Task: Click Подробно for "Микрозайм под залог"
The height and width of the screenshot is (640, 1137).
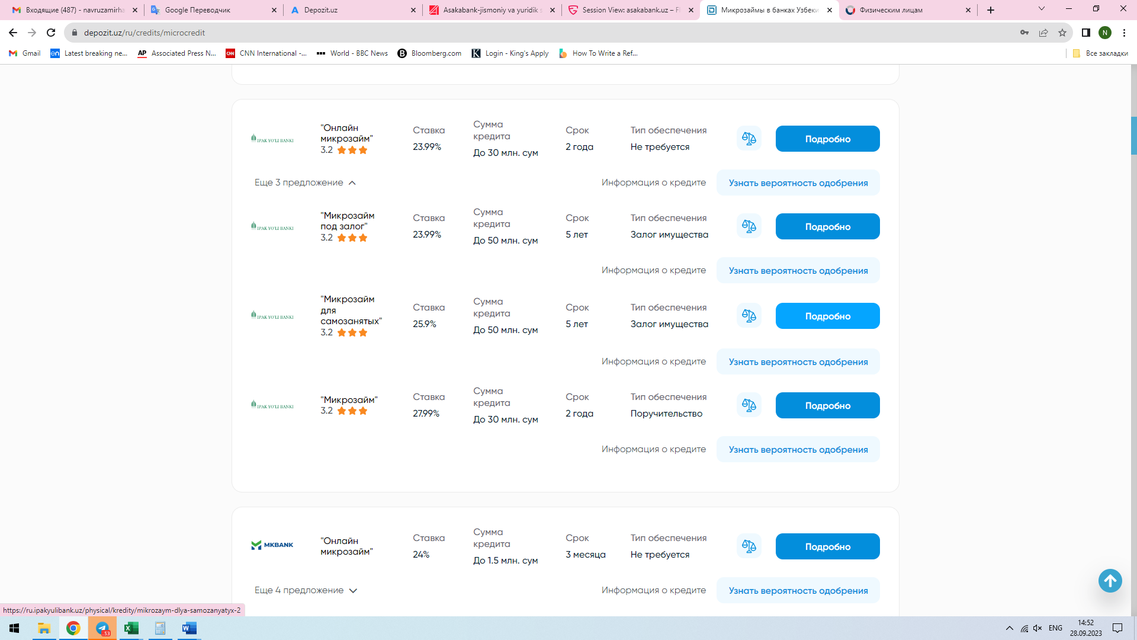Action: (x=827, y=226)
